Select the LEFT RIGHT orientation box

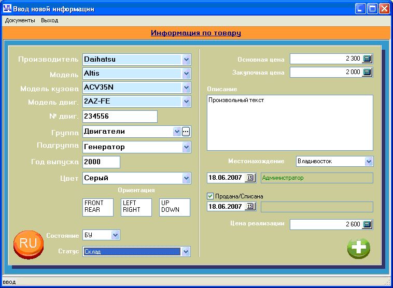136,207
